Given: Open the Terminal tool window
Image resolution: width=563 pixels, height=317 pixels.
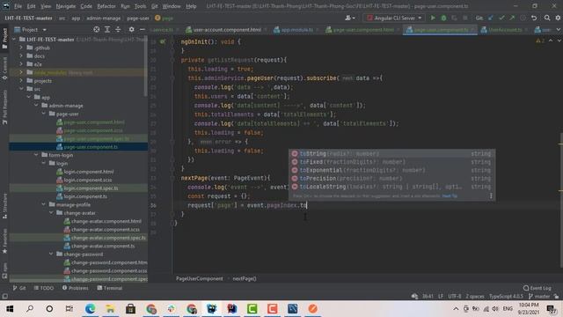Looking at the screenshot, I should click(x=110, y=288).
